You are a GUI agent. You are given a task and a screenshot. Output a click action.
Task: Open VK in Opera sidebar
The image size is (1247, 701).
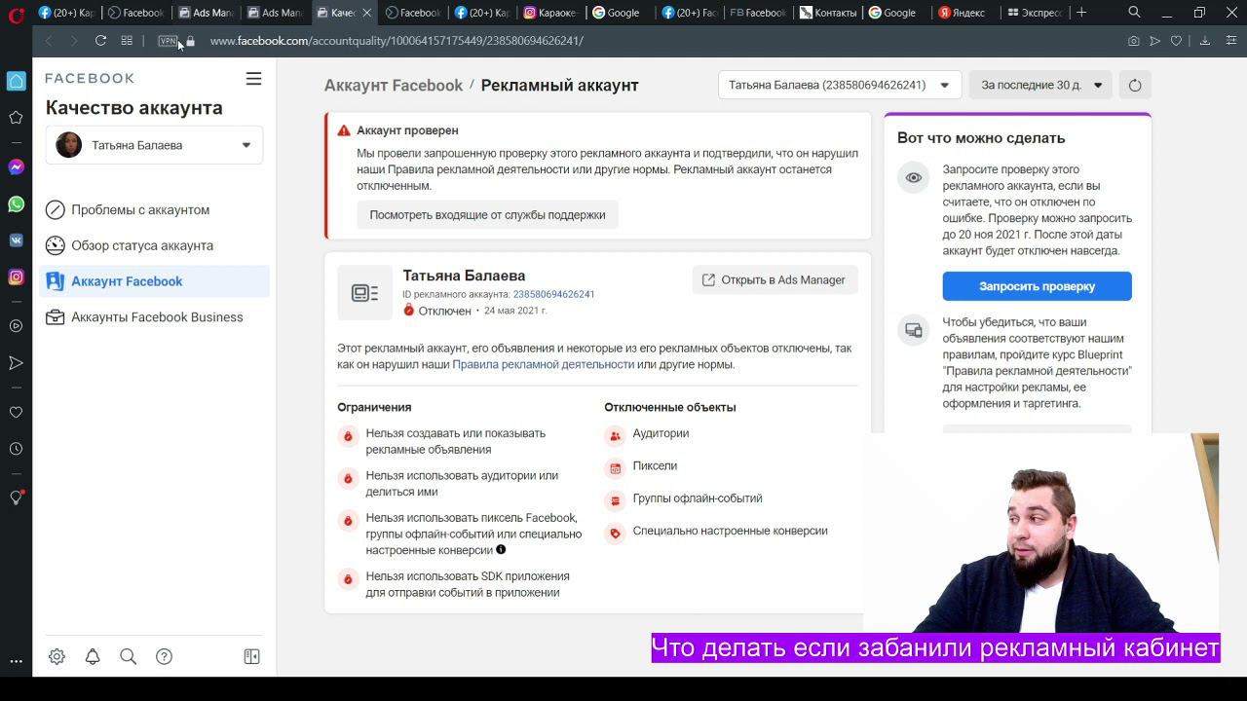point(16,240)
